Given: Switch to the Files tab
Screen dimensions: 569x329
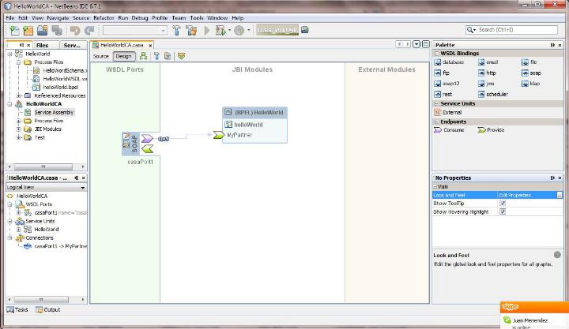Looking at the screenshot, I should tap(43, 45).
